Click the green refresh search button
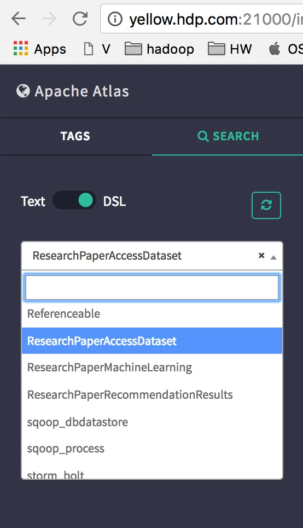The height and width of the screenshot is (528, 303). (x=266, y=205)
